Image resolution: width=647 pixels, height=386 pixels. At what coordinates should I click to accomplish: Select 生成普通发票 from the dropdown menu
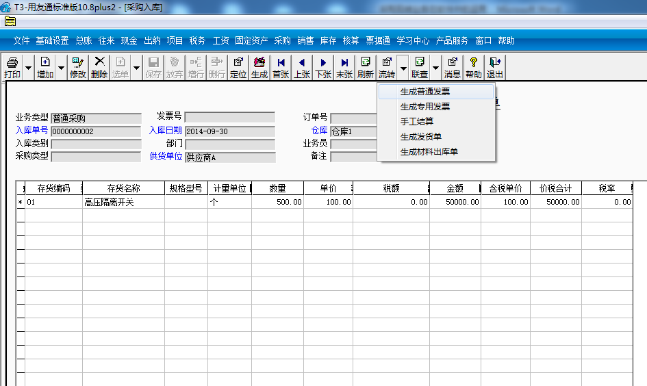[424, 92]
